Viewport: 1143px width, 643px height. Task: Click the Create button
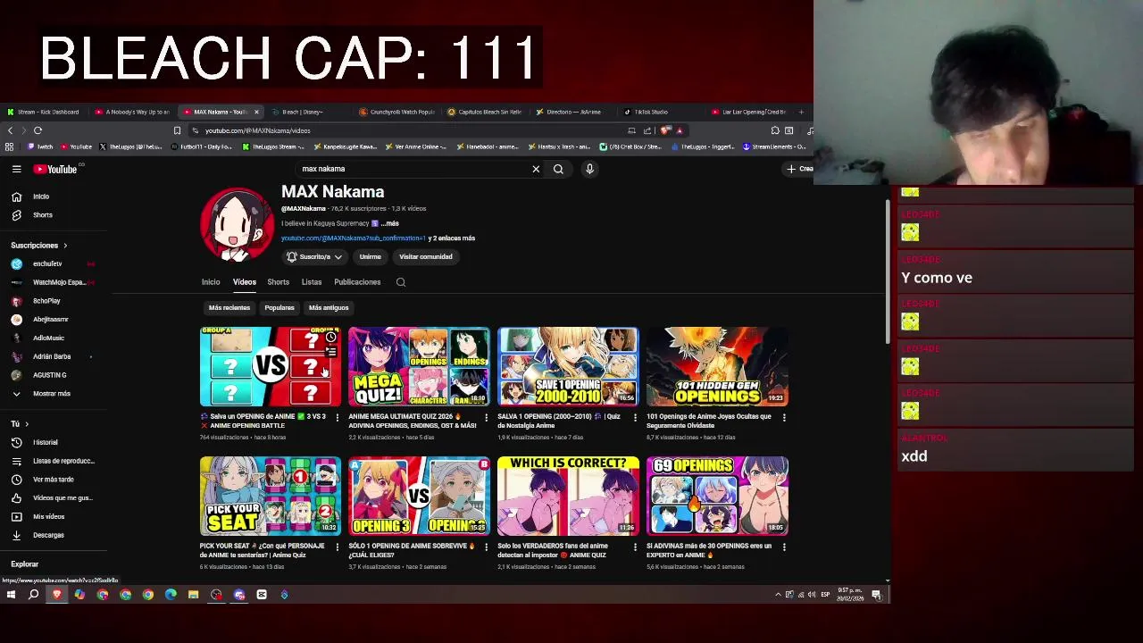pos(799,169)
